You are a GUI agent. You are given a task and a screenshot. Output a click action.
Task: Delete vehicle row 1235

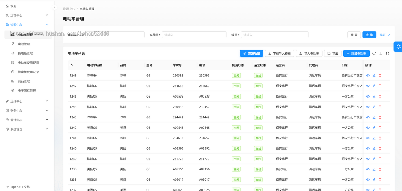[380, 179]
